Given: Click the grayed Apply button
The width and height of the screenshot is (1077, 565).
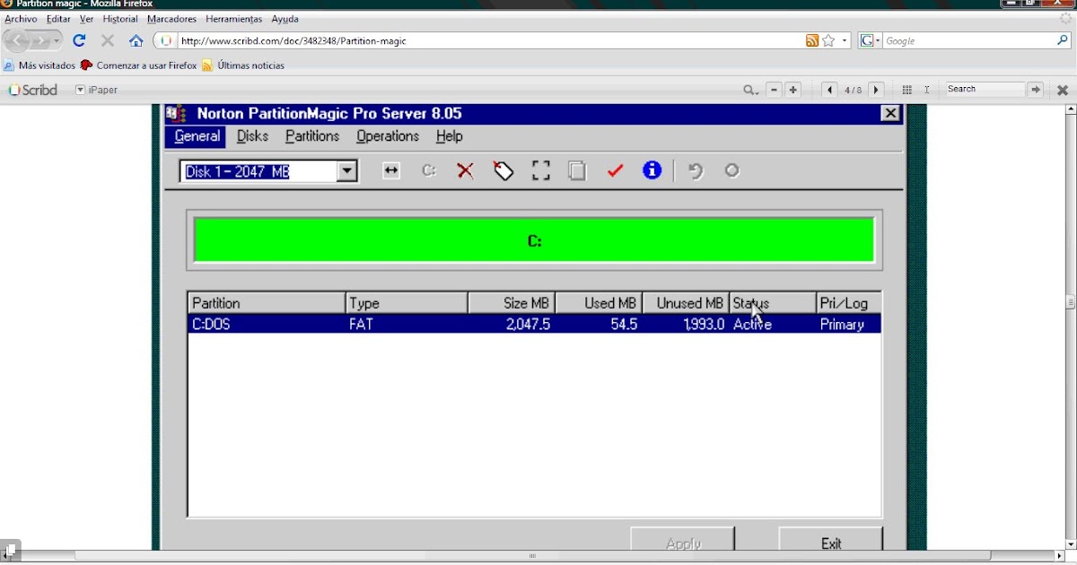Looking at the screenshot, I should click(x=683, y=539).
